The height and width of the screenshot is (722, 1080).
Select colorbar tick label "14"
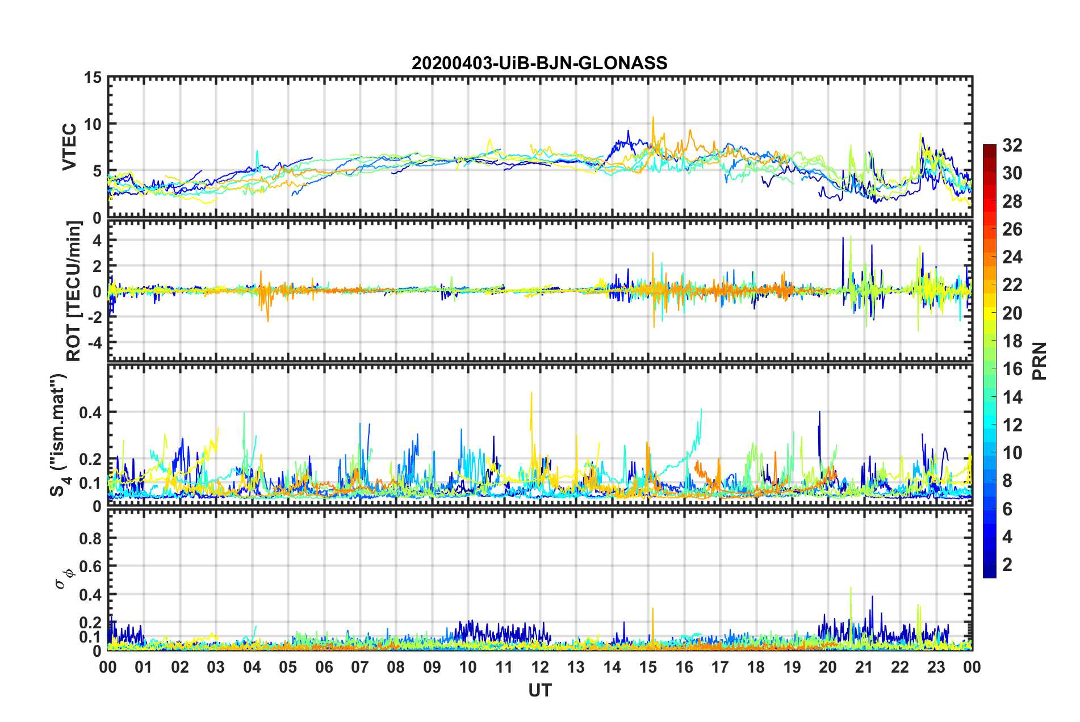coord(1012,397)
